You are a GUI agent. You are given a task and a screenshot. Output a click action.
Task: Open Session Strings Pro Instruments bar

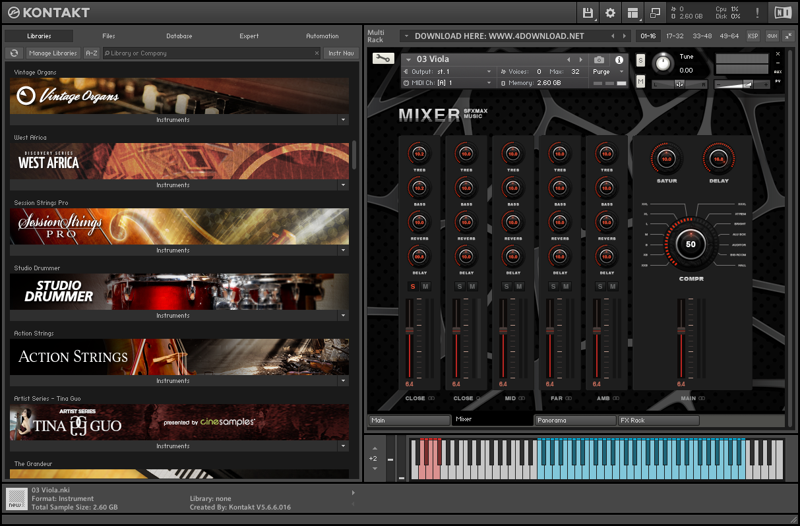(x=173, y=250)
